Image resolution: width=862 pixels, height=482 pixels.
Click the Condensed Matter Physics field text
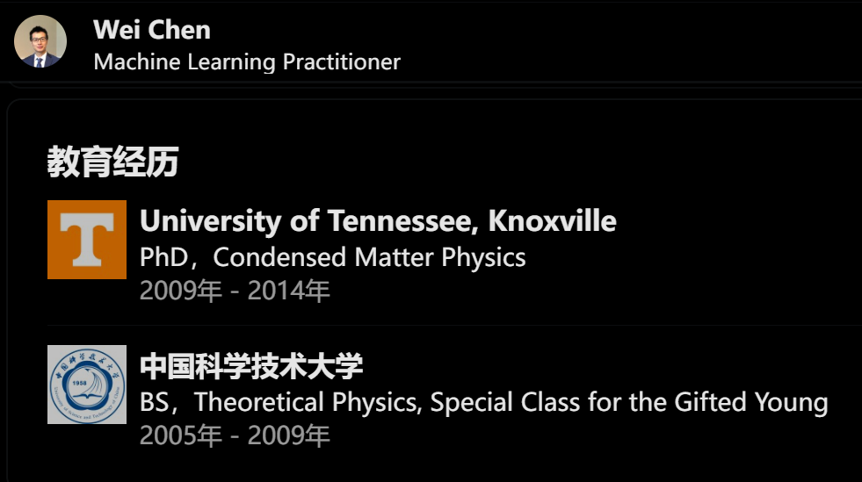point(370,257)
